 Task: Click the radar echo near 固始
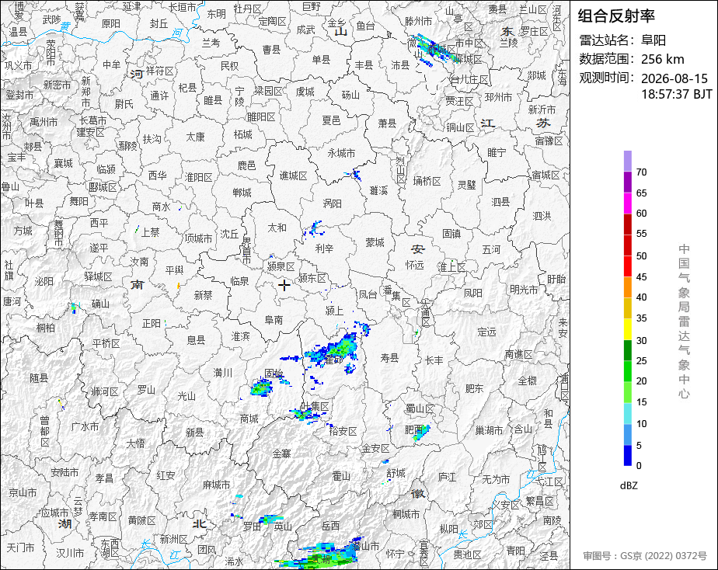261,388
